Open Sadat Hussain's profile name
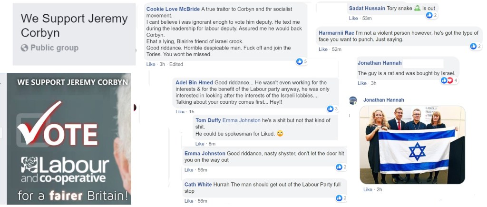The width and height of the screenshot is (487, 207). coord(368,8)
